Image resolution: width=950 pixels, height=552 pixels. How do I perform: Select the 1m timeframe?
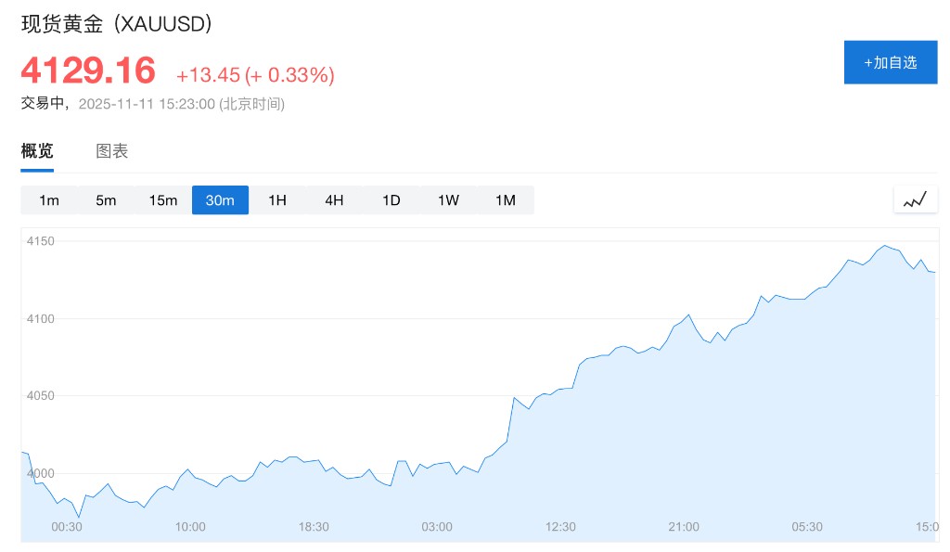[49, 200]
